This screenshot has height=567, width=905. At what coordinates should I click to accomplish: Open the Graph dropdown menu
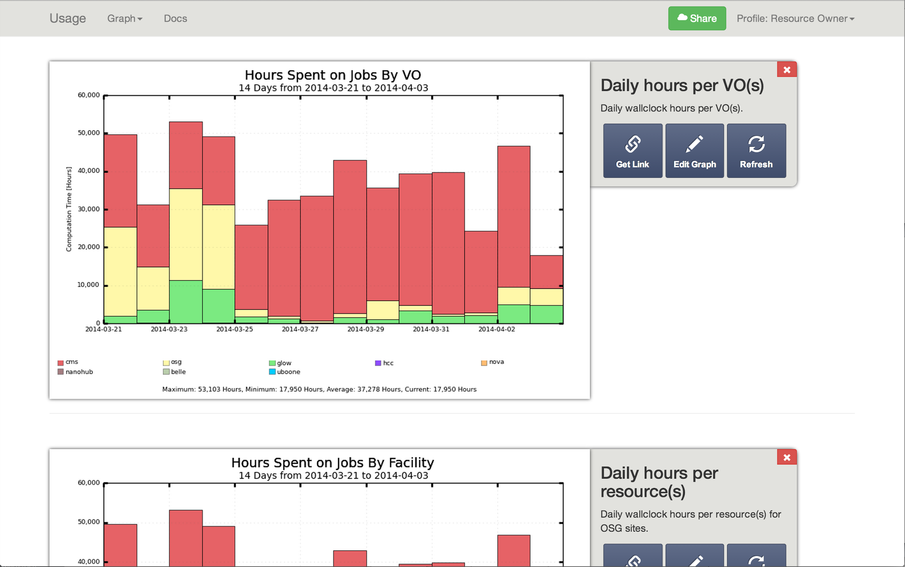(125, 19)
